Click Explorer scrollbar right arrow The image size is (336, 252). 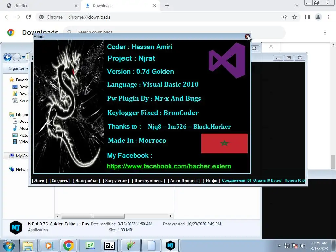pyautogui.click(x=171, y=216)
